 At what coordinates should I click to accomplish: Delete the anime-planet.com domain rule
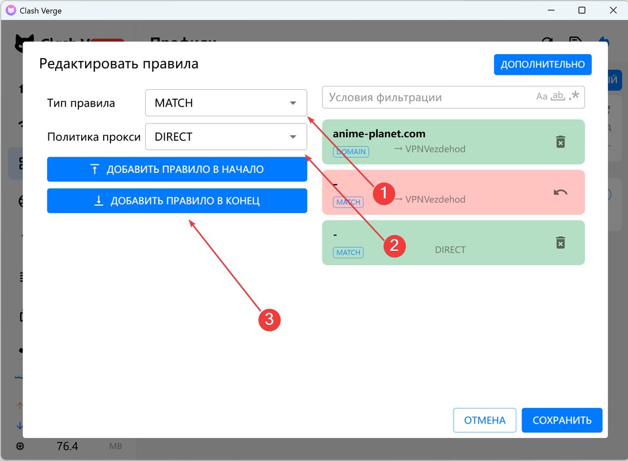560,142
